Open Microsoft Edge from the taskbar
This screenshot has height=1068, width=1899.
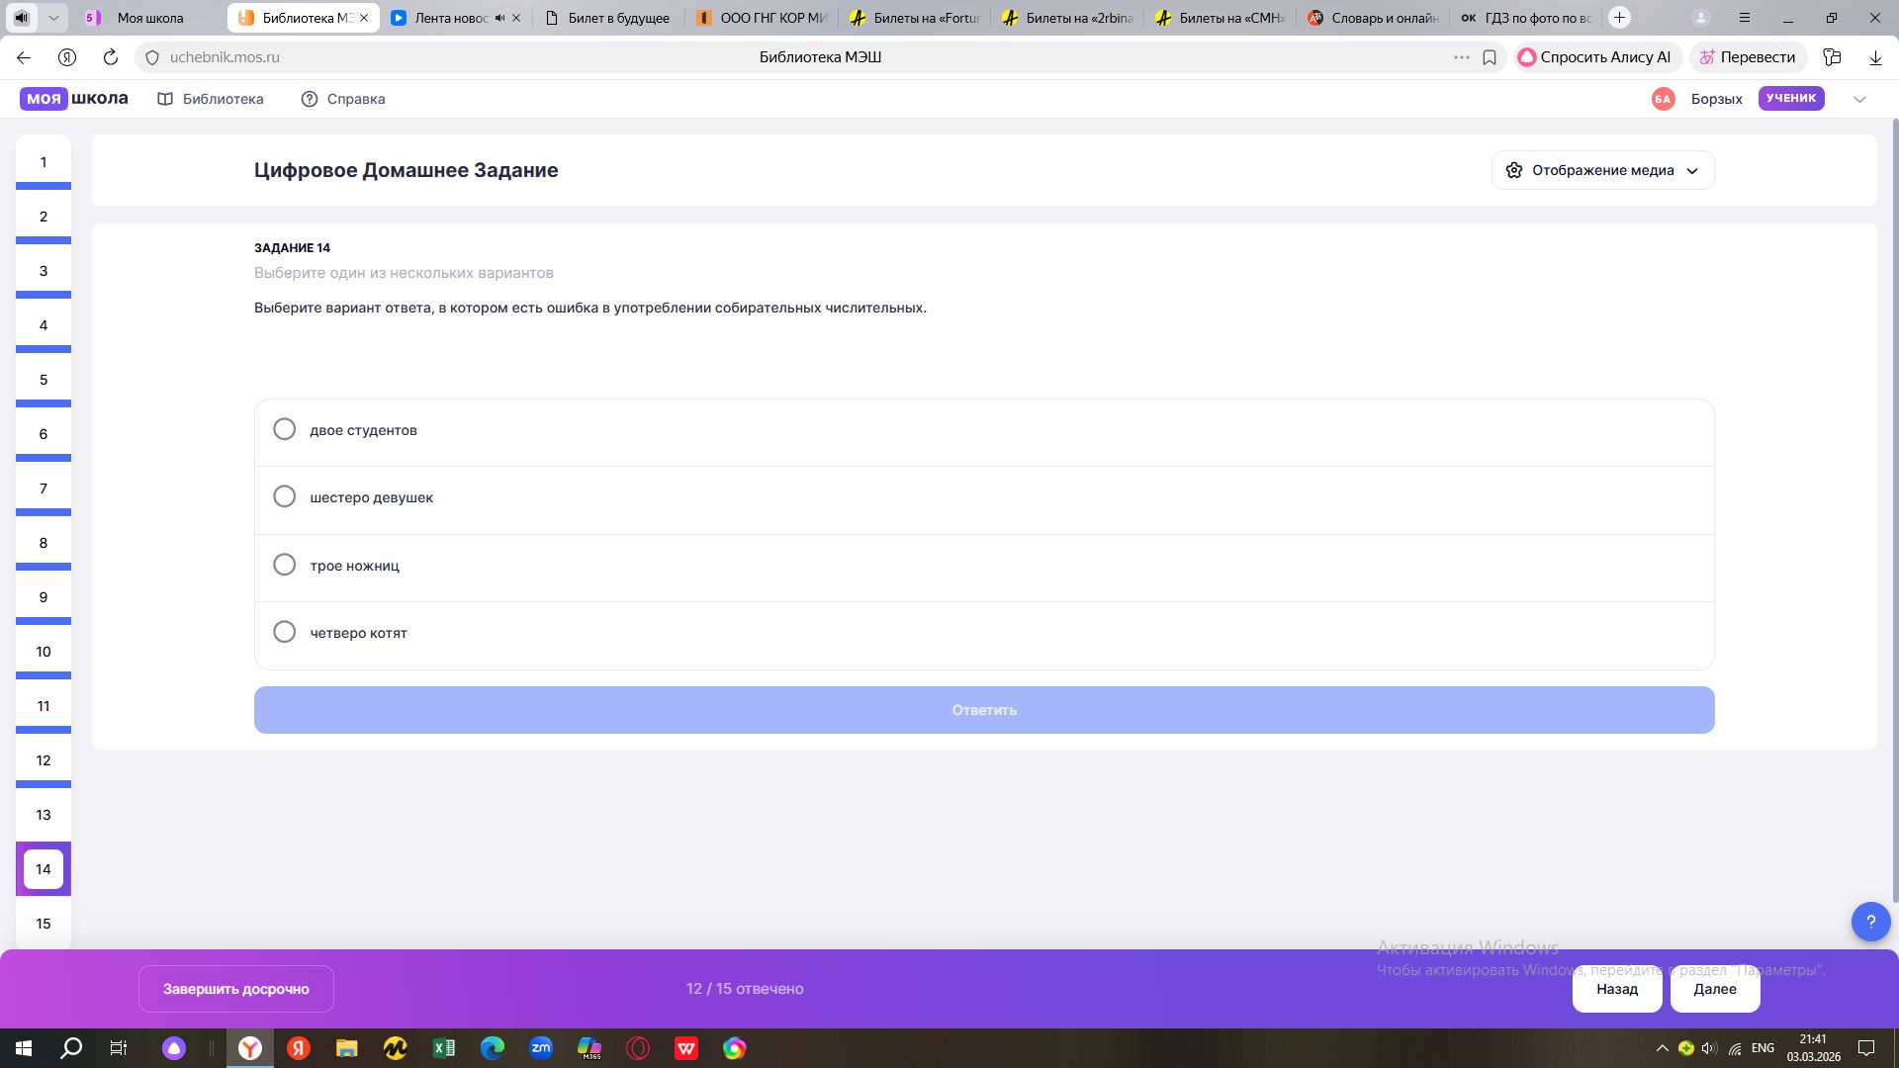(493, 1048)
